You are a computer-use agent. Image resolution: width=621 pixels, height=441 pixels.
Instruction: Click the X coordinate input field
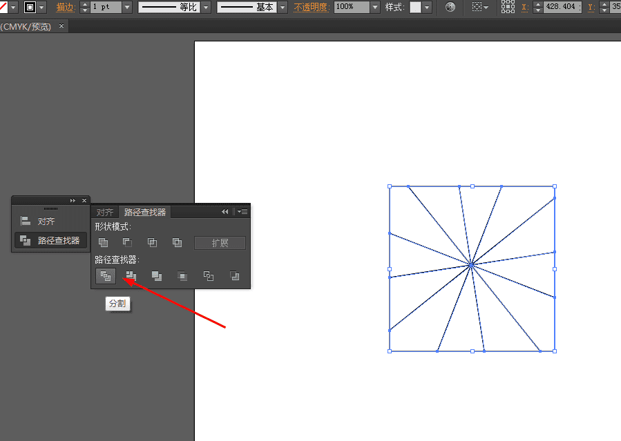coord(562,8)
